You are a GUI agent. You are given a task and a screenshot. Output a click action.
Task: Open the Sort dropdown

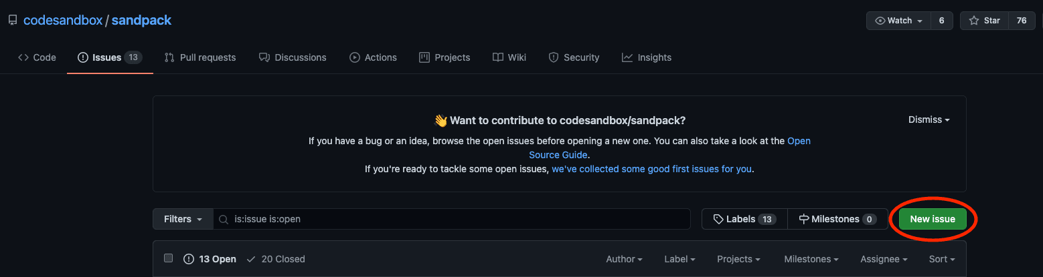click(x=942, y=259)
